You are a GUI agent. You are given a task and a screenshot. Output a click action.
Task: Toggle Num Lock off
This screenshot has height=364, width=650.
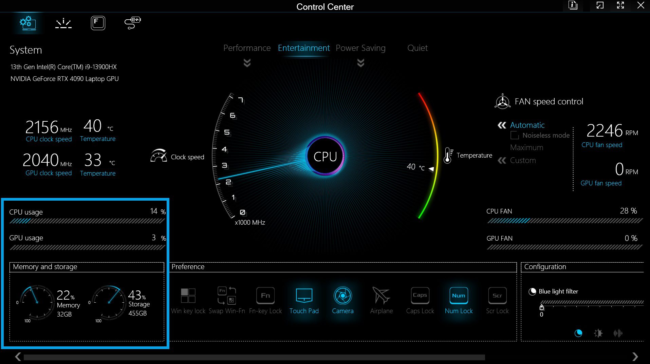coord(459,296)
